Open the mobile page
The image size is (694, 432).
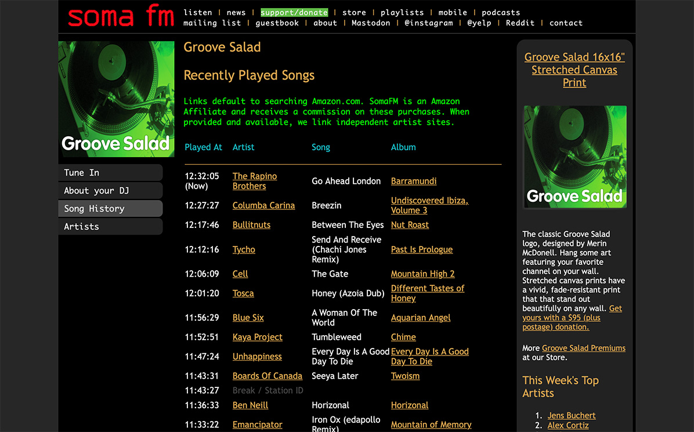tap(453, 12)
